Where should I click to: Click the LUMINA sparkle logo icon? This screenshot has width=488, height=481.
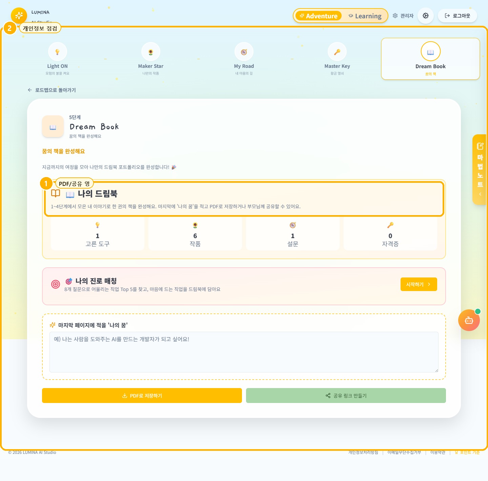click(19, 16)
